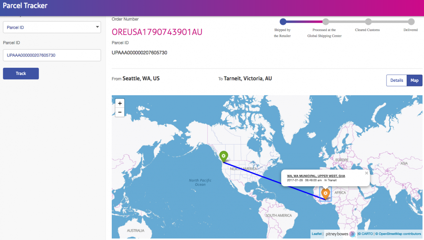Zoom out on the map
424x240 pixels.
(120, 112)
